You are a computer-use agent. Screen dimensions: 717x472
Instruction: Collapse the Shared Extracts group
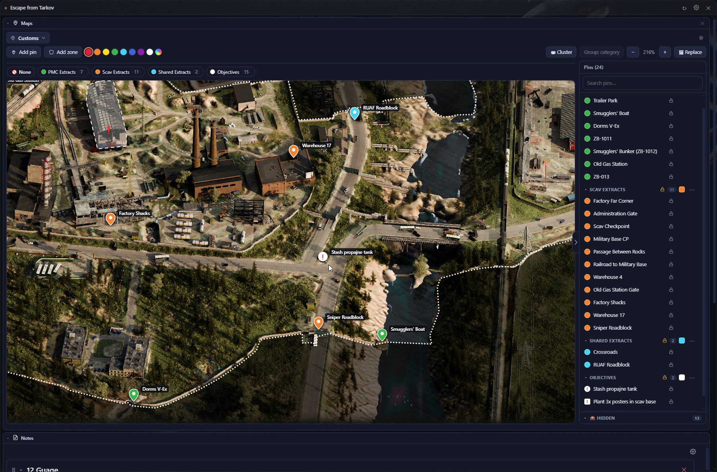point(586,341)
